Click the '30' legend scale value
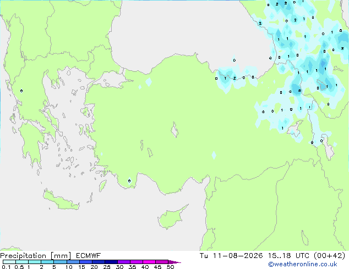349x269 pixels. (x=119, y=267)
